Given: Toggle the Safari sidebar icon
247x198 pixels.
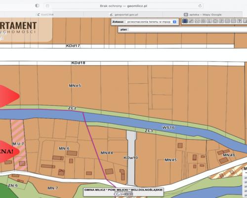Looking at the screenshot, I should click(x=37, y=6).
